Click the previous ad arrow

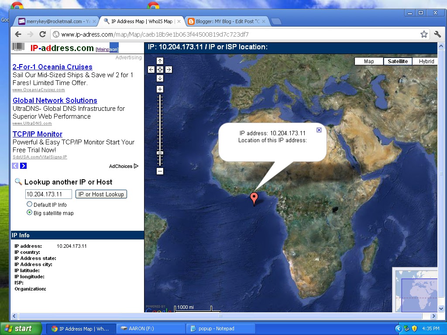point(15,166)
